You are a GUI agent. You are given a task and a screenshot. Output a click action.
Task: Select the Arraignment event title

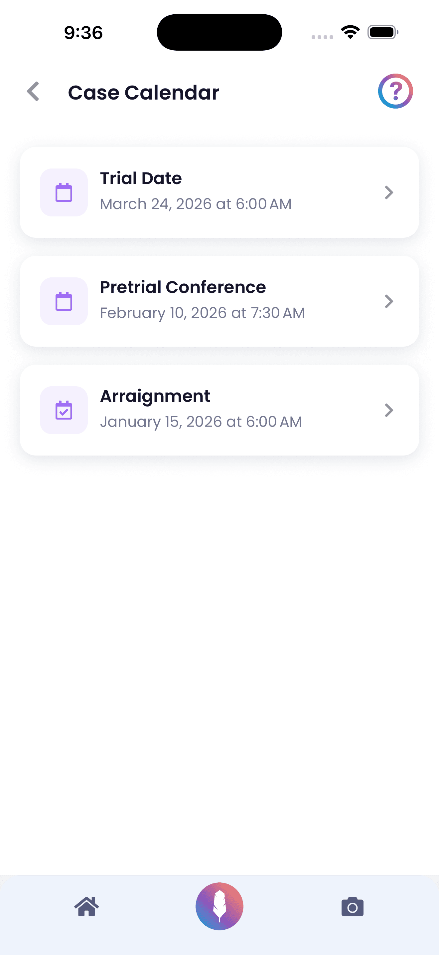(x=155, y=396)
